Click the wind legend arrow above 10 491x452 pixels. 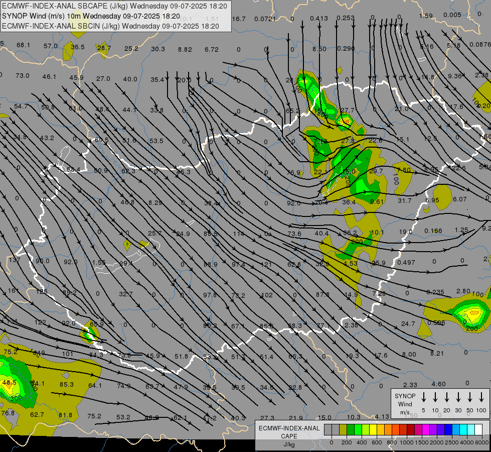point(435,397)
